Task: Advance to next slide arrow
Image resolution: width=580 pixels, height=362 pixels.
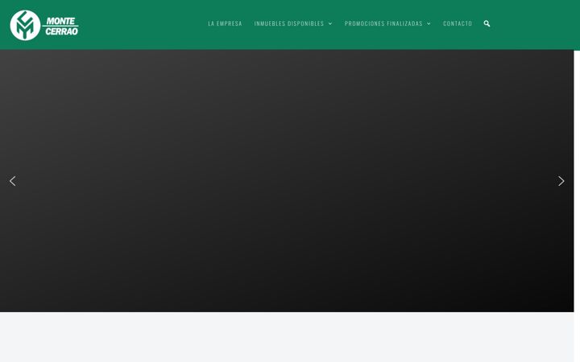Action: coord(561,181)
